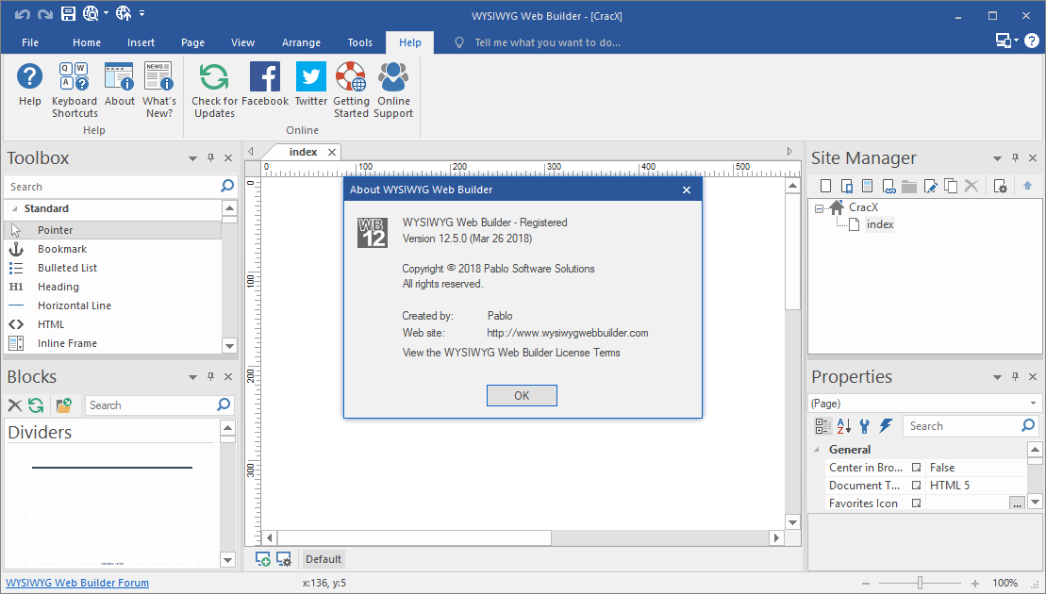Click the add breakpoint icon below canvas
The image size is (1046, 594).
263,559
